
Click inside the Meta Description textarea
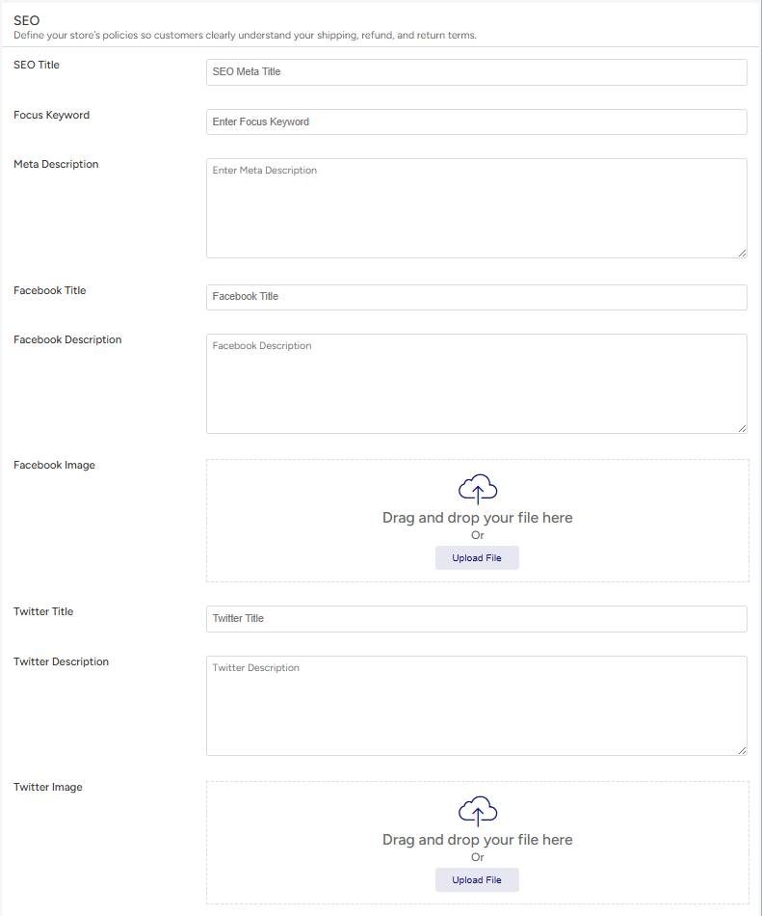(477, 208)
